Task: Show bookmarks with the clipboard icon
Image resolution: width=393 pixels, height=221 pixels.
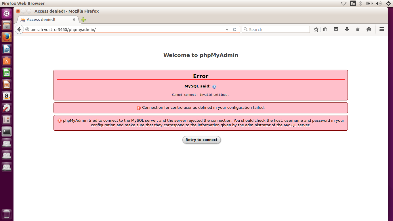Action: 325,29
